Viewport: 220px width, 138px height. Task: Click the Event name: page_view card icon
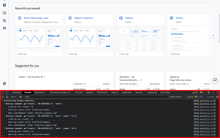[x=20, y=18]
